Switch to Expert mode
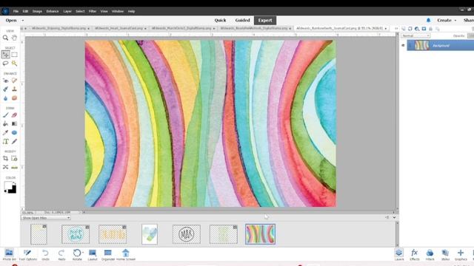Image resolution: width=474 pixels, height=266 pixels. pyautogui.click(x=265, y=20)
